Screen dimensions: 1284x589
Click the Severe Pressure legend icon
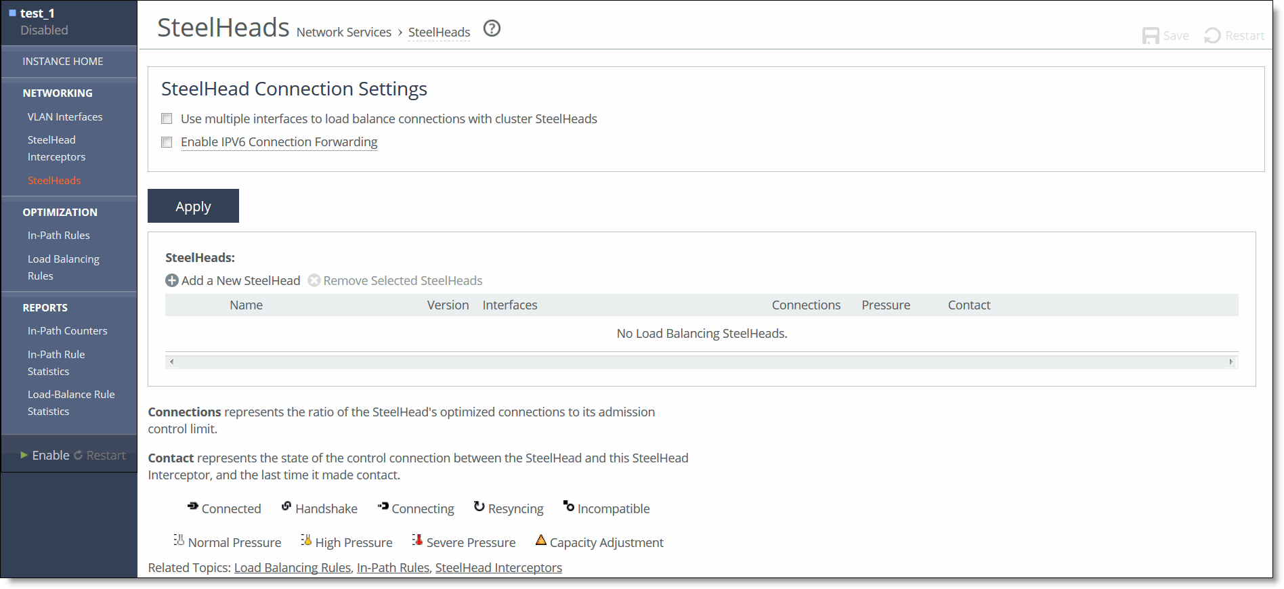[417, 540]
